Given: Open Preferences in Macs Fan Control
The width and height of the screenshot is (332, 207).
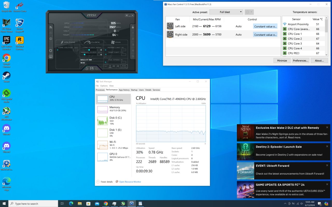Looking at the screenshot, I should 301,60.
